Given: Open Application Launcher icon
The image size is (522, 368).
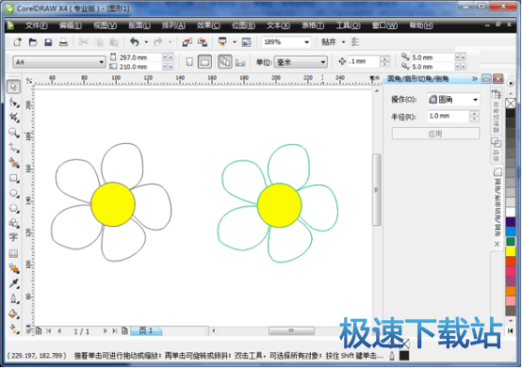Looking at the screenshot, I should point(222,42).
